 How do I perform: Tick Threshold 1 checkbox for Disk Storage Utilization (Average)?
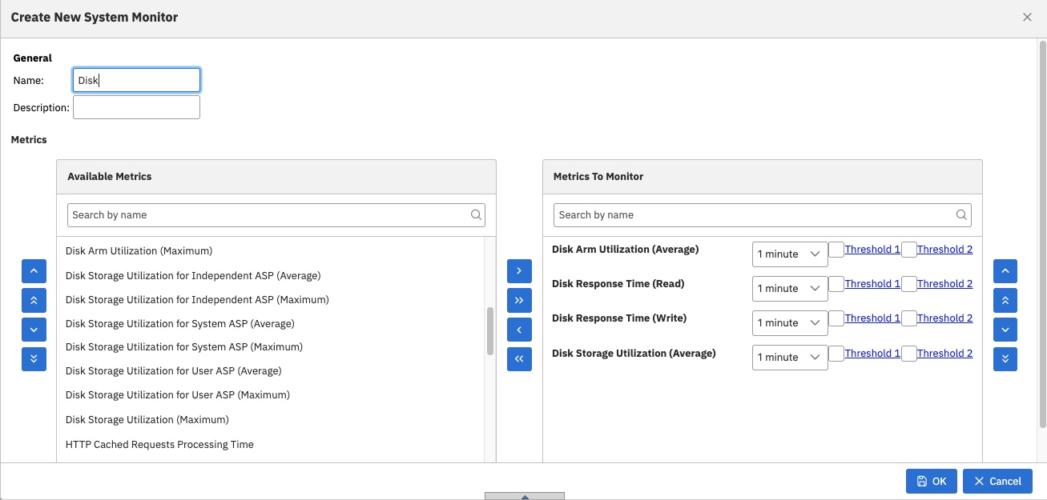(836, 354)
